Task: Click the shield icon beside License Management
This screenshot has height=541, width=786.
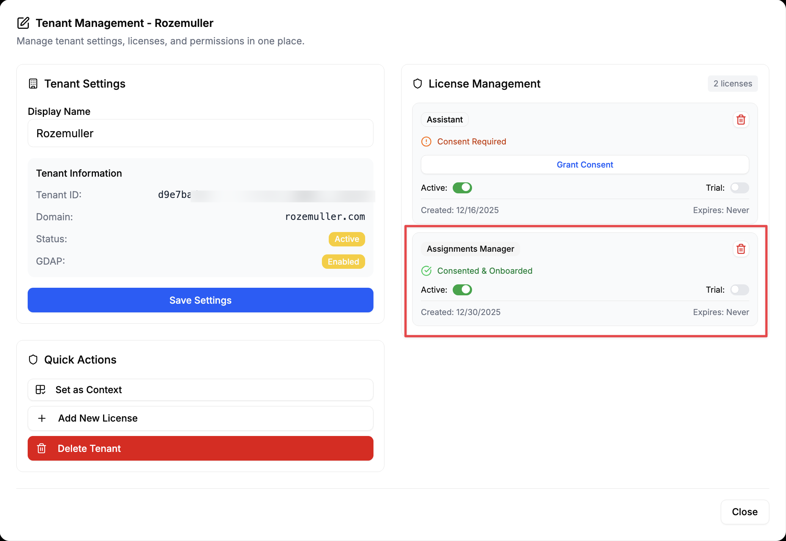Action: coord(417,84)
